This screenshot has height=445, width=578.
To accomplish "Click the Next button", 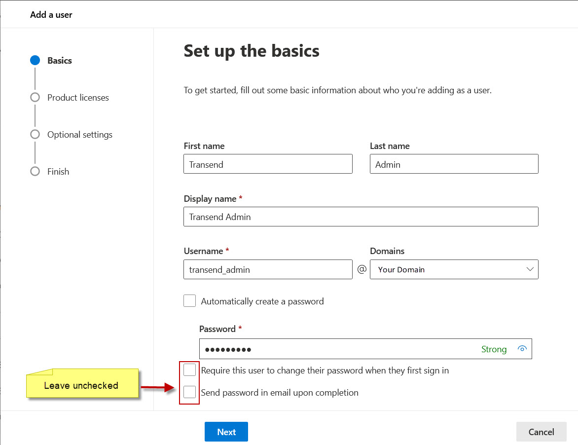I will [226, 432].
